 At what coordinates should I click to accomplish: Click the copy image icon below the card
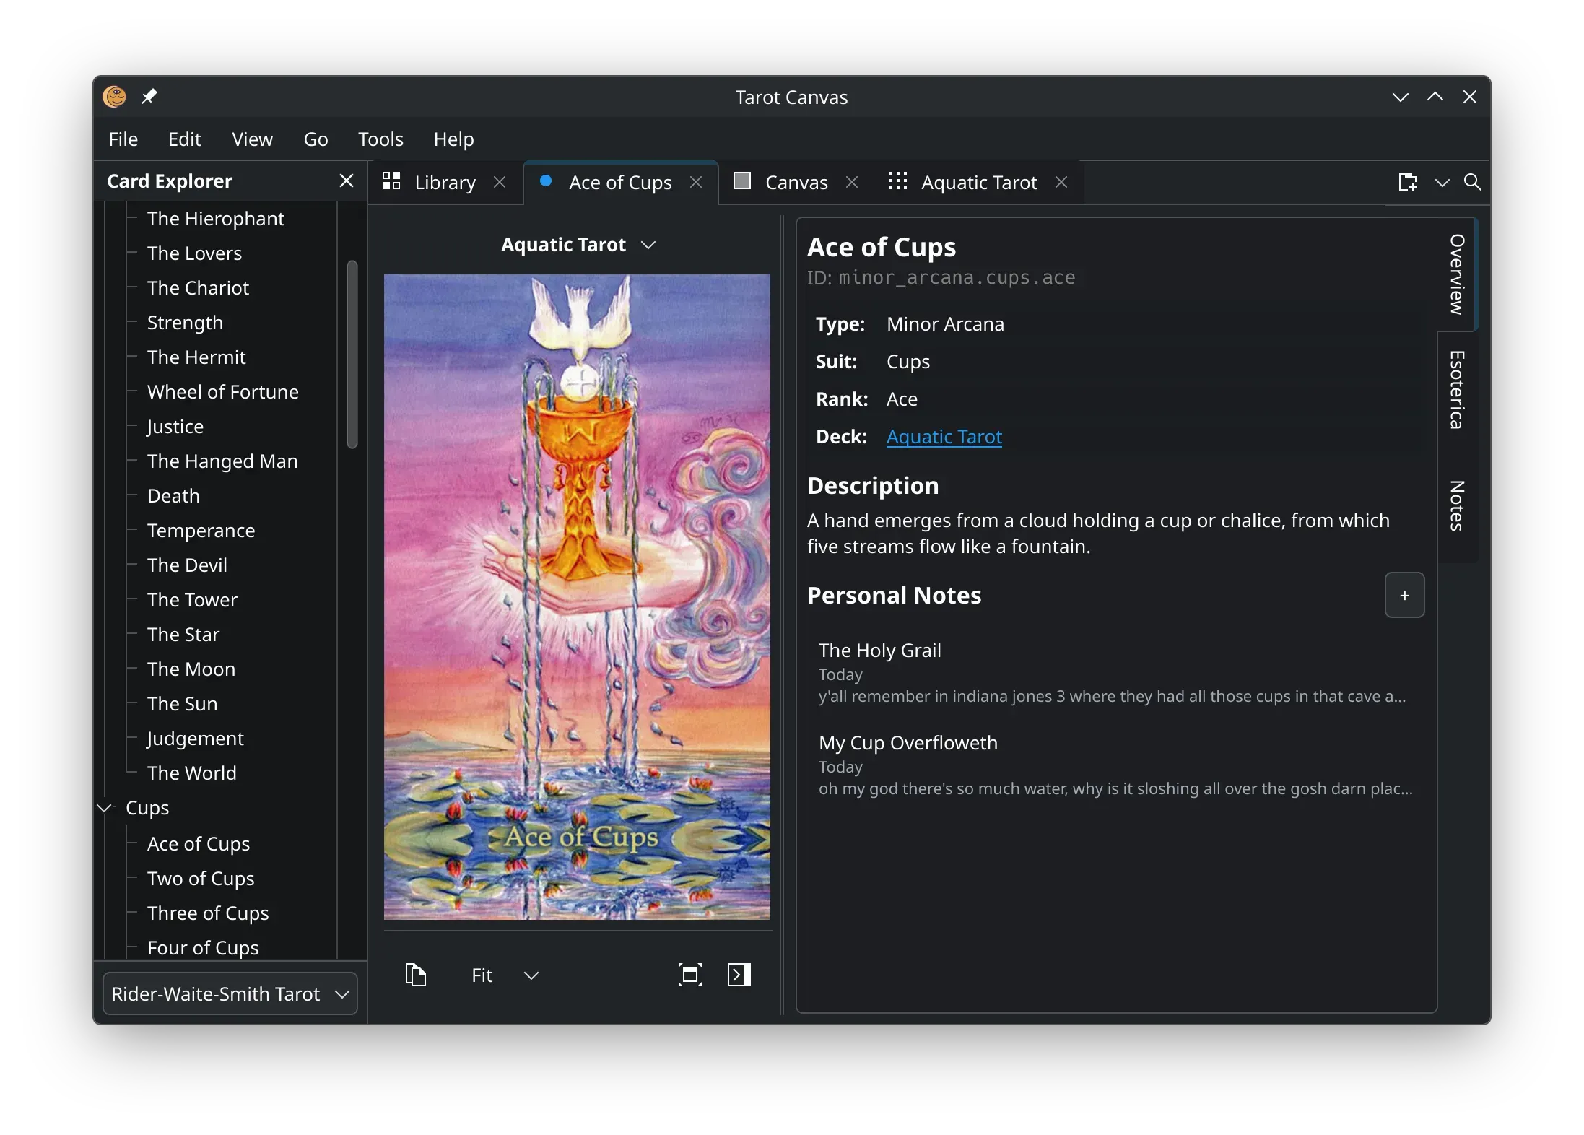415,975
